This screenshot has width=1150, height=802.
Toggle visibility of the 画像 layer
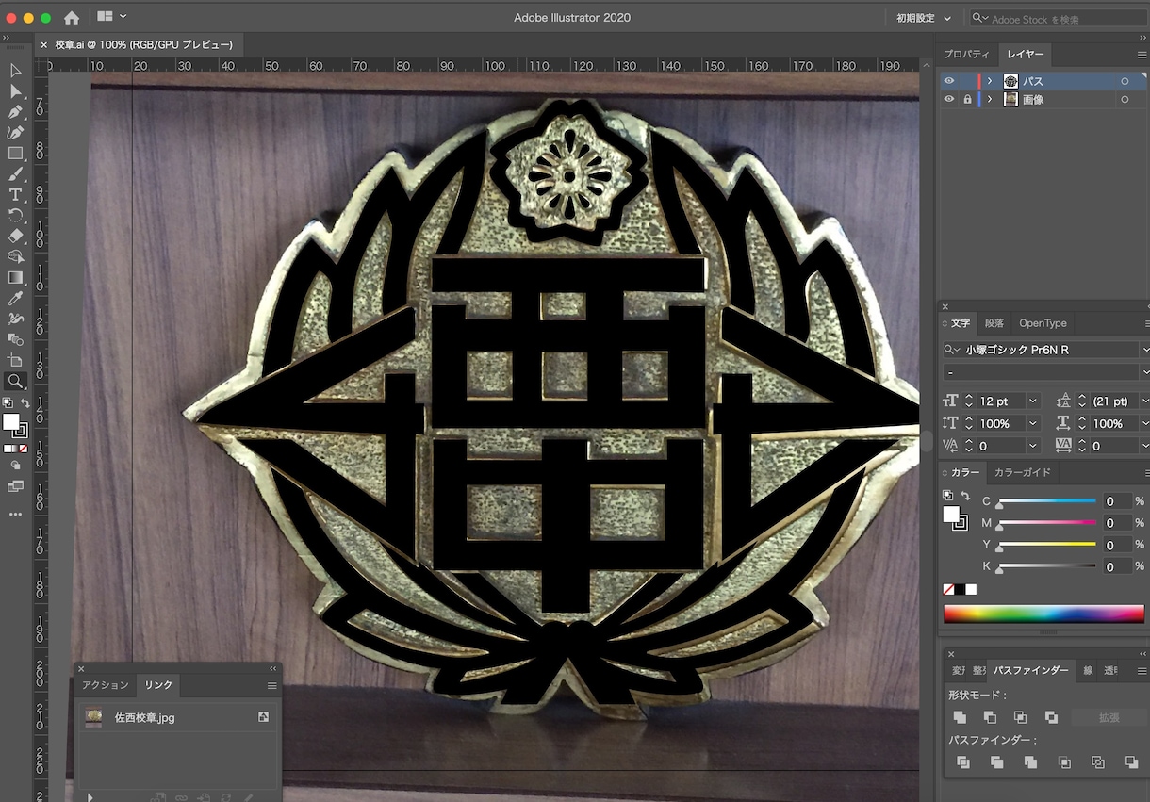coord(949,99)
